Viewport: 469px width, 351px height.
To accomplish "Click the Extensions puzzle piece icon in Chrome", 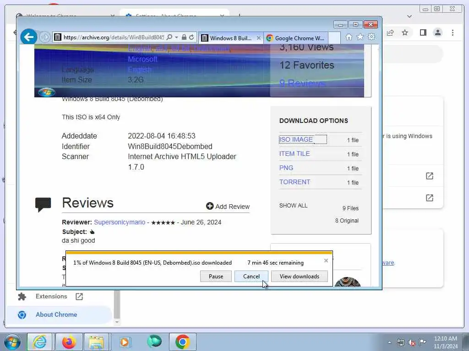I will tap(22, 296).
